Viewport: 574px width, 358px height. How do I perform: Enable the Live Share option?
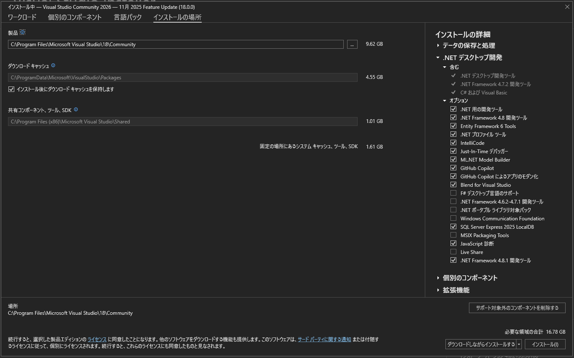pyautogui.click(x=453, y=252)
